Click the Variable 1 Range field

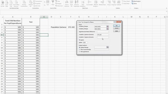[x=100, y=26]
